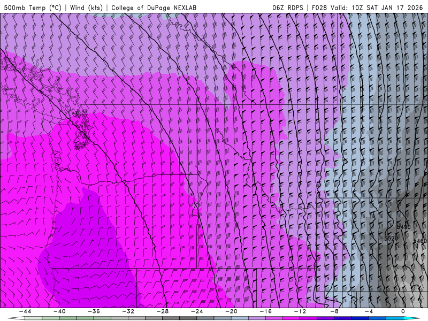The image size is (428, 321).
Task: Click the -8 color bar label
Action: tap(334, 311)
